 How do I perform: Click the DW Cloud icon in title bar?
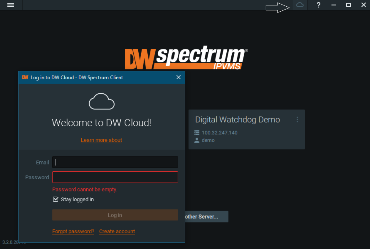click(300, 5)
